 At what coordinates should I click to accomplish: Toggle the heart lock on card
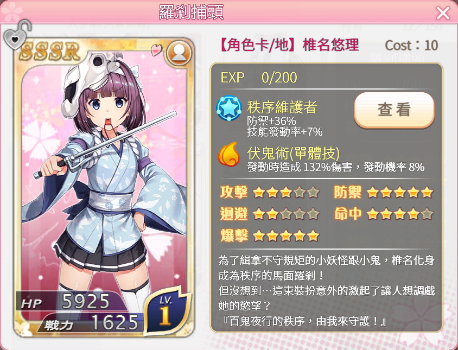coord(17,35)
